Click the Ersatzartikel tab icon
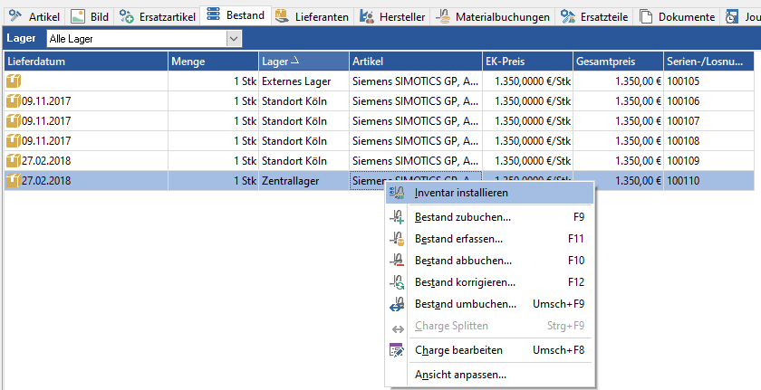Screen dimensions: 761x390 coord(127,16)
